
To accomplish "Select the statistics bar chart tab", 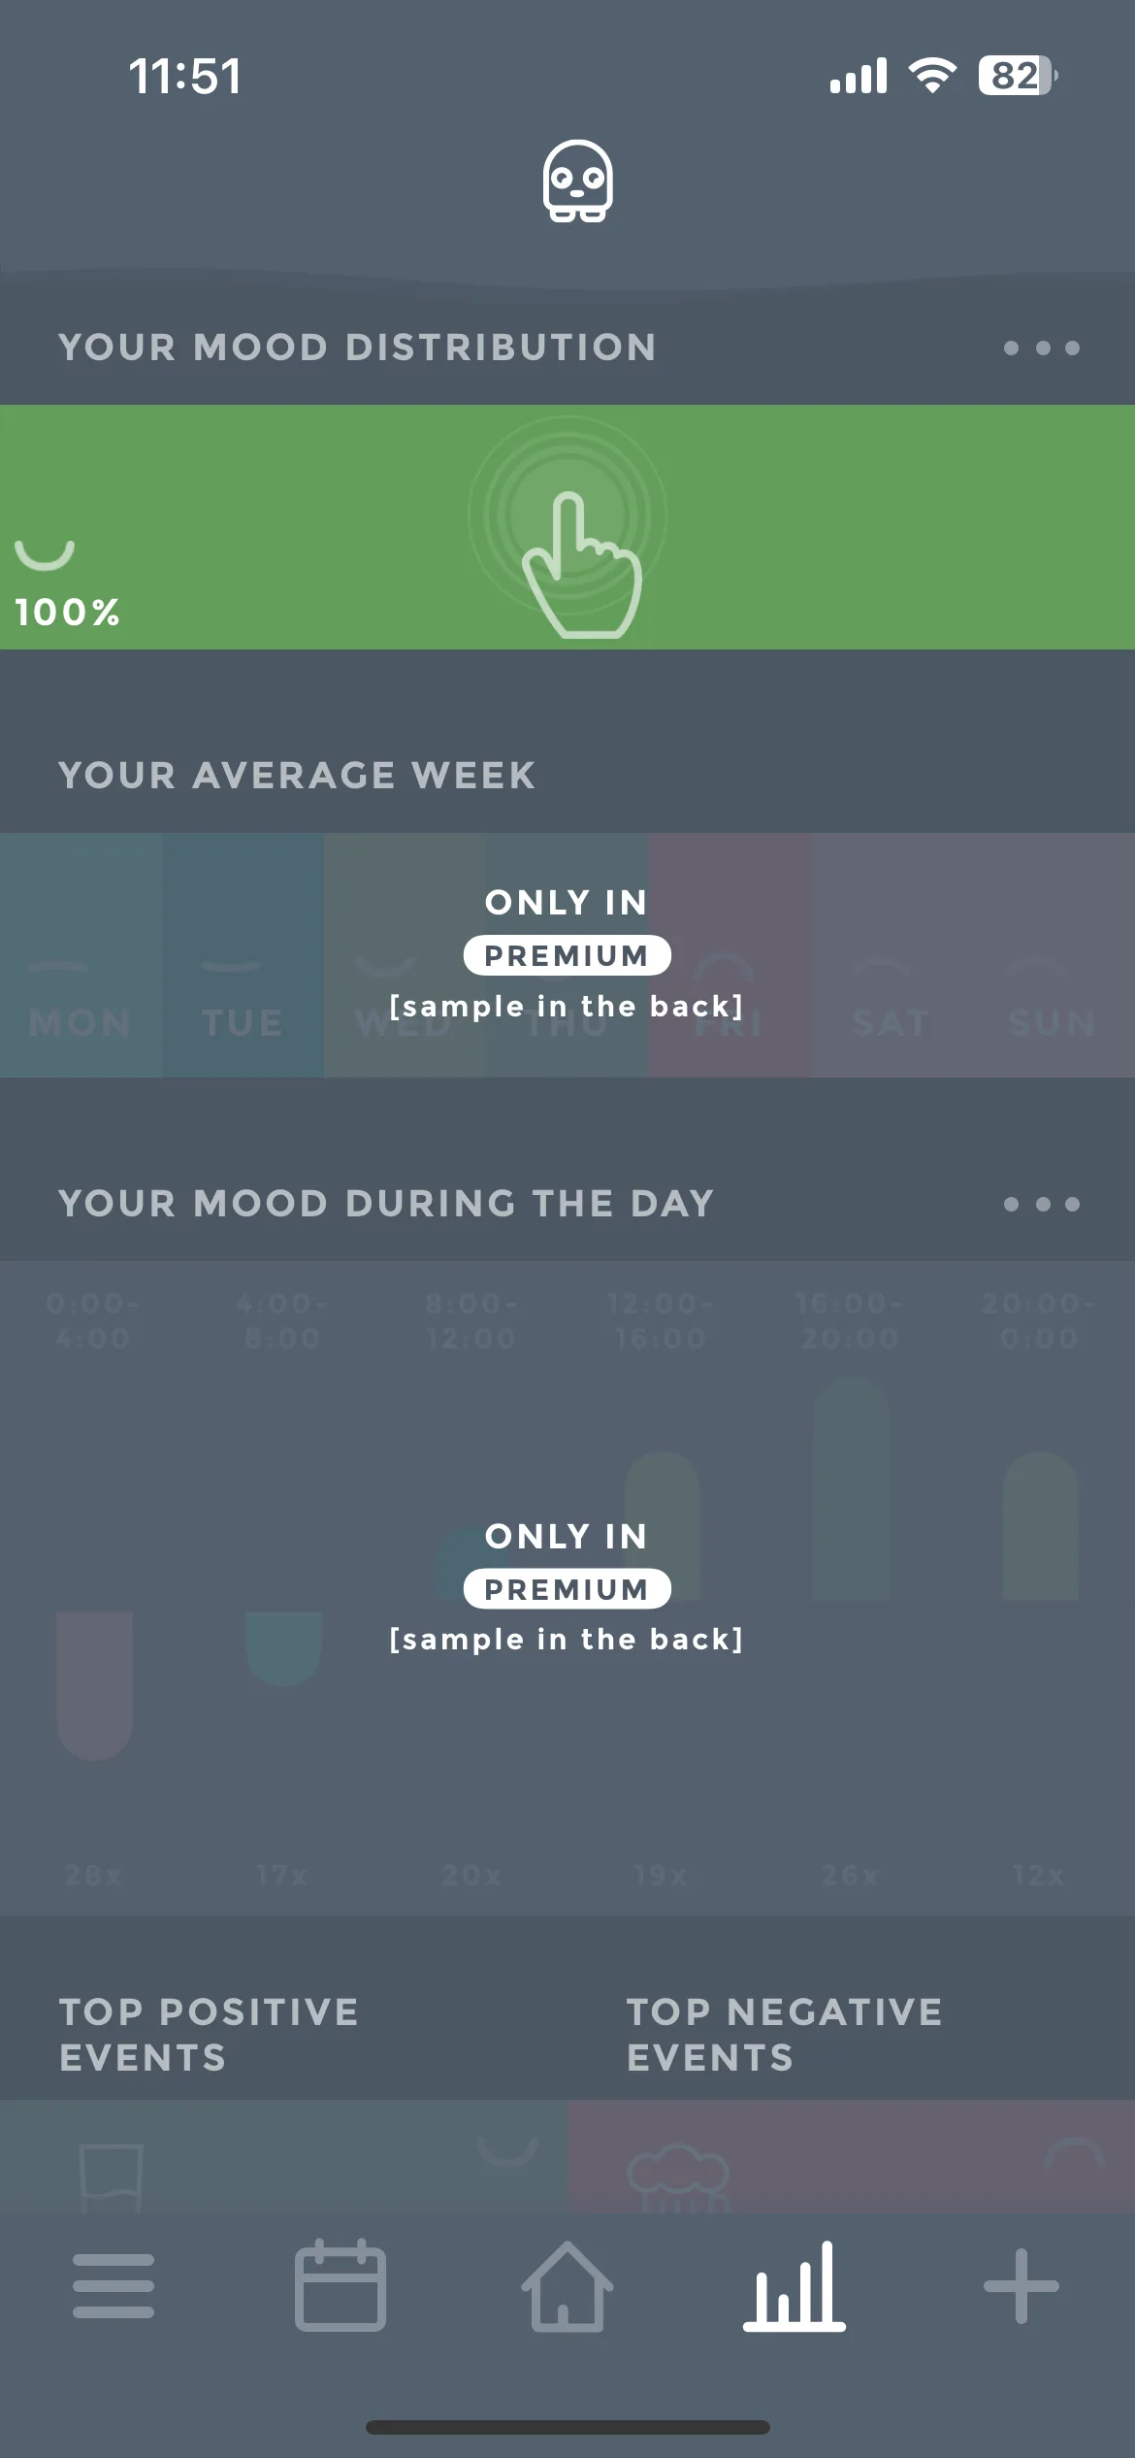I will point(794,2285).
